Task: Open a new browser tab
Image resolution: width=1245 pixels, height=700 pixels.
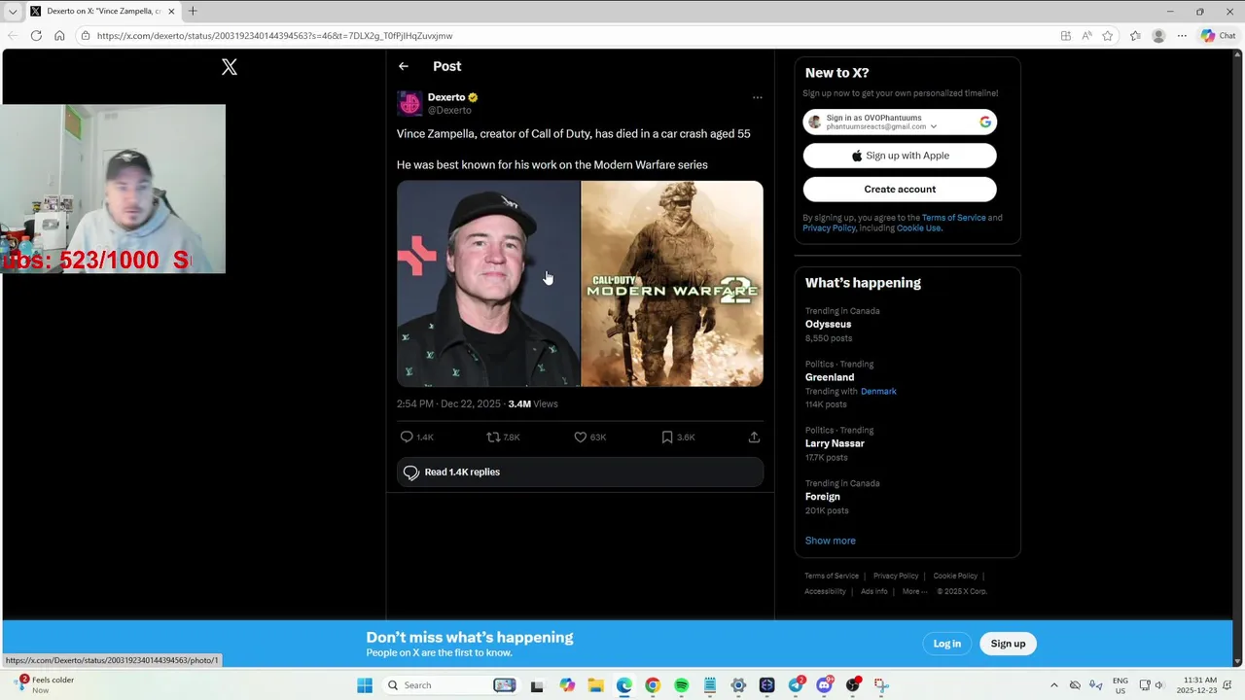Action: [x=193, y=12]
